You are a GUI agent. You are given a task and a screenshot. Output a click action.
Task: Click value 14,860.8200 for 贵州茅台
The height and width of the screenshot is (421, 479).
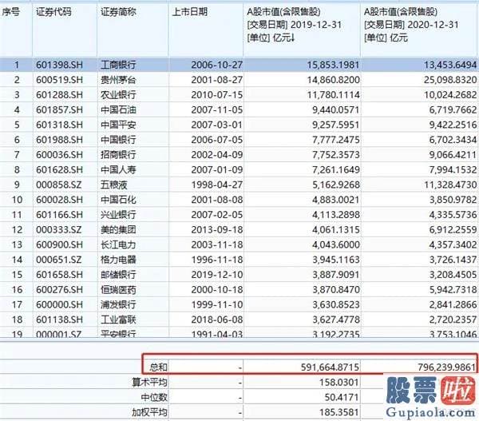point(333,80)
